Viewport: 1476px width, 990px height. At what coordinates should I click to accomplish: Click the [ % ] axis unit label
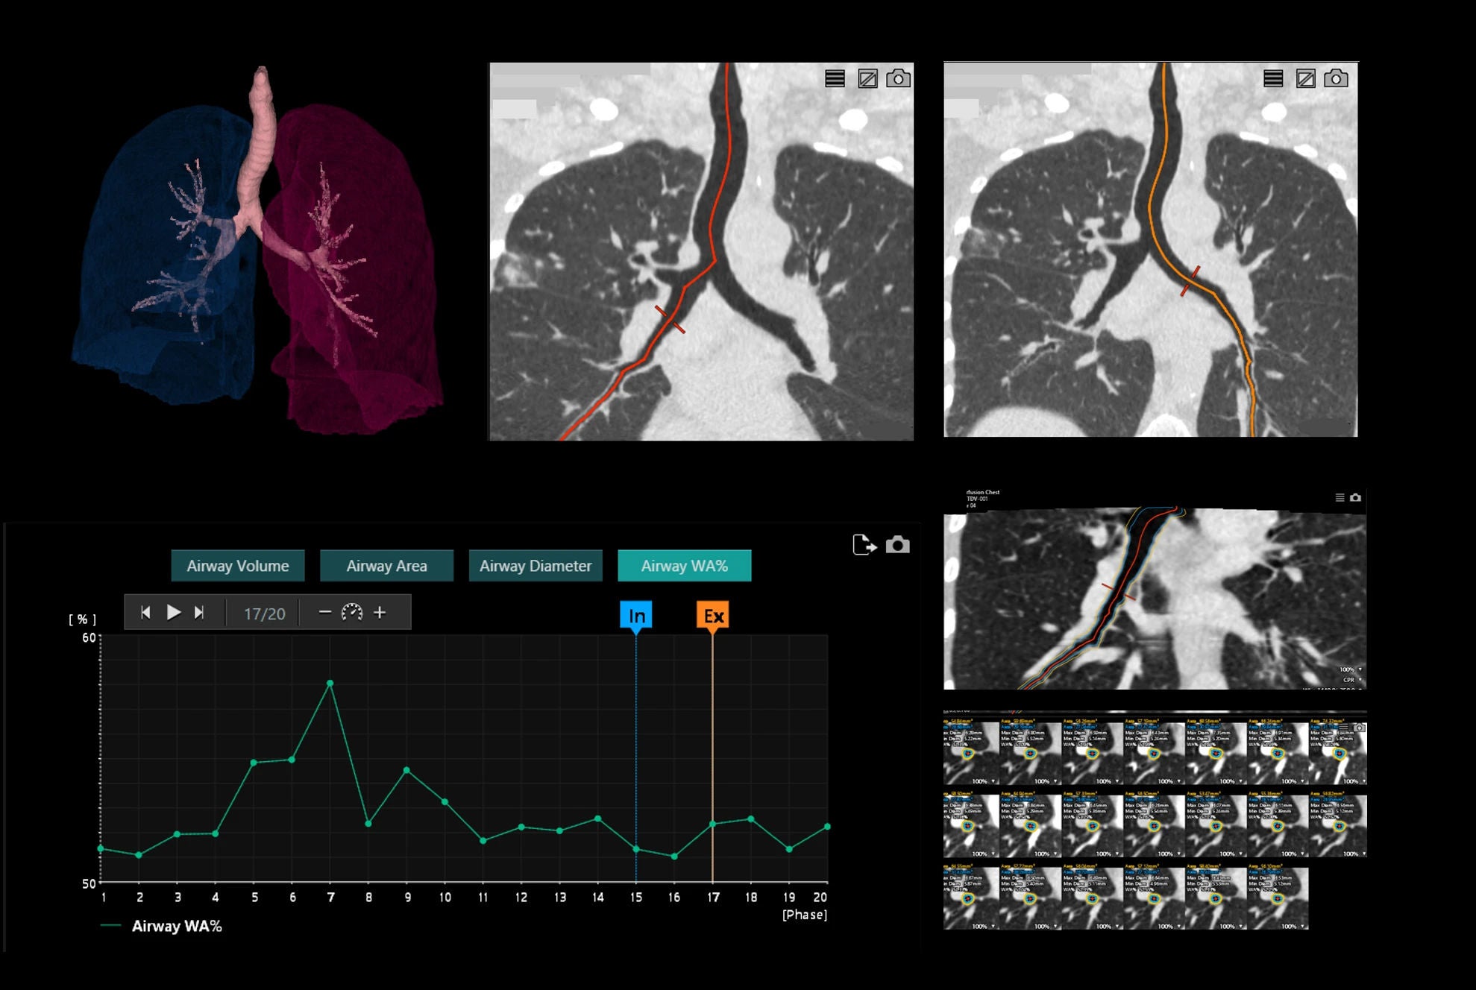coord(82,619)
